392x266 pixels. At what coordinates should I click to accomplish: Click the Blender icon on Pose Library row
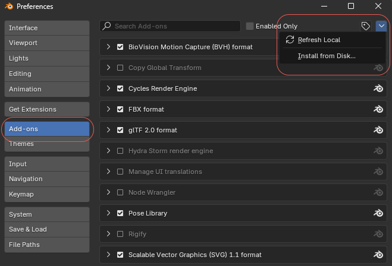tap(378, 213)
